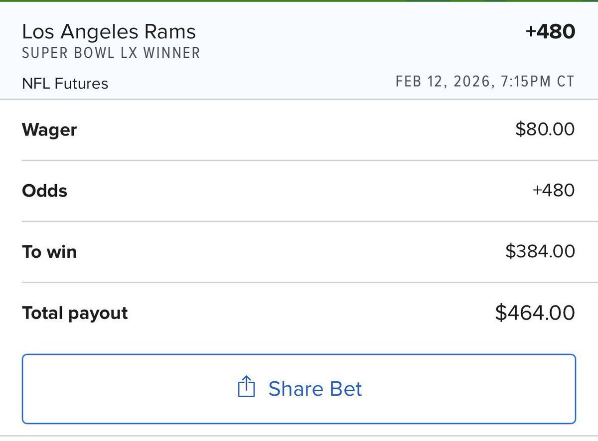Tap the bold +480 odds in header
598x441 pixels.
(x=550, y=32)
